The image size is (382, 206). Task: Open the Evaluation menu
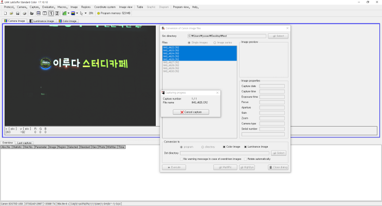pos(48,7)
